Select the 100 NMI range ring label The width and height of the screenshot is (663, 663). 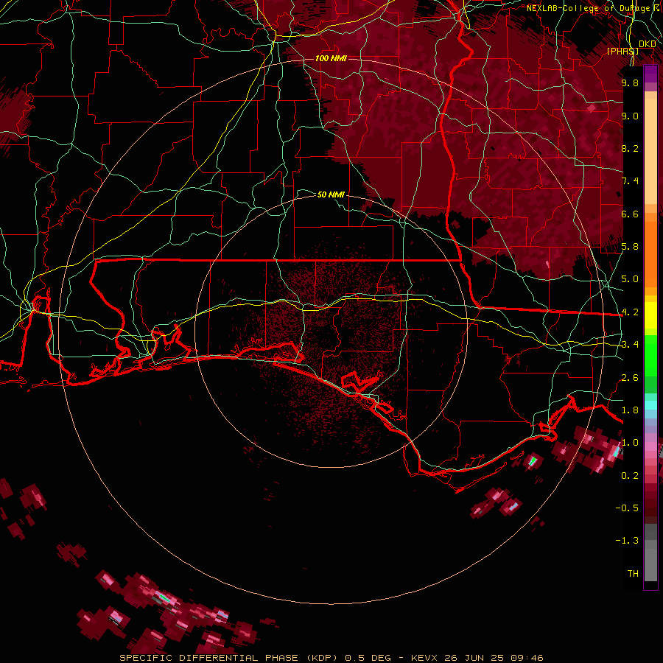pos(331,58)
